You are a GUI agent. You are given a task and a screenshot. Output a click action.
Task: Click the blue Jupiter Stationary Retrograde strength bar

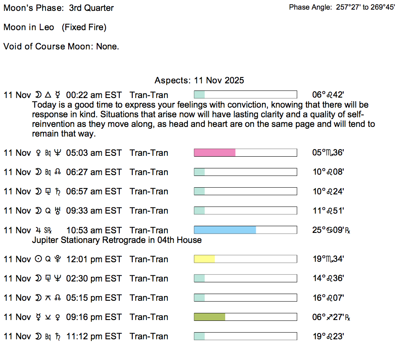(x=225, y=230)
